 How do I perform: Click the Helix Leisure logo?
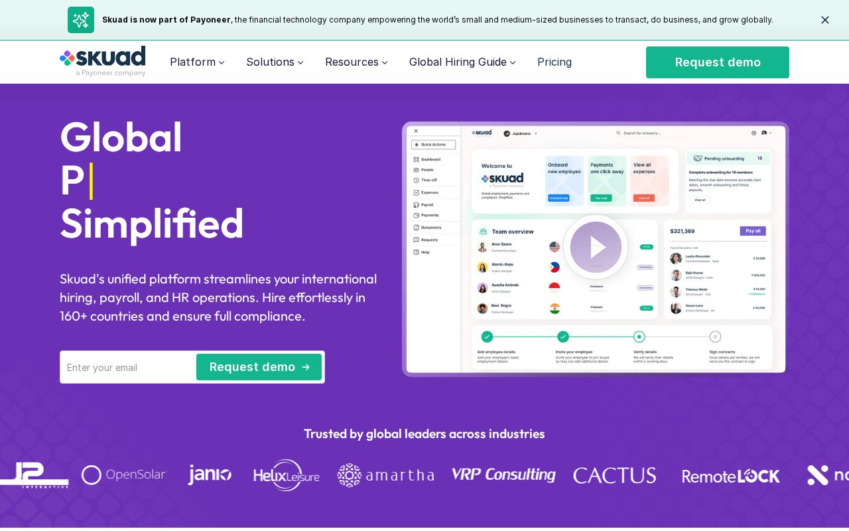coord(287,475)
